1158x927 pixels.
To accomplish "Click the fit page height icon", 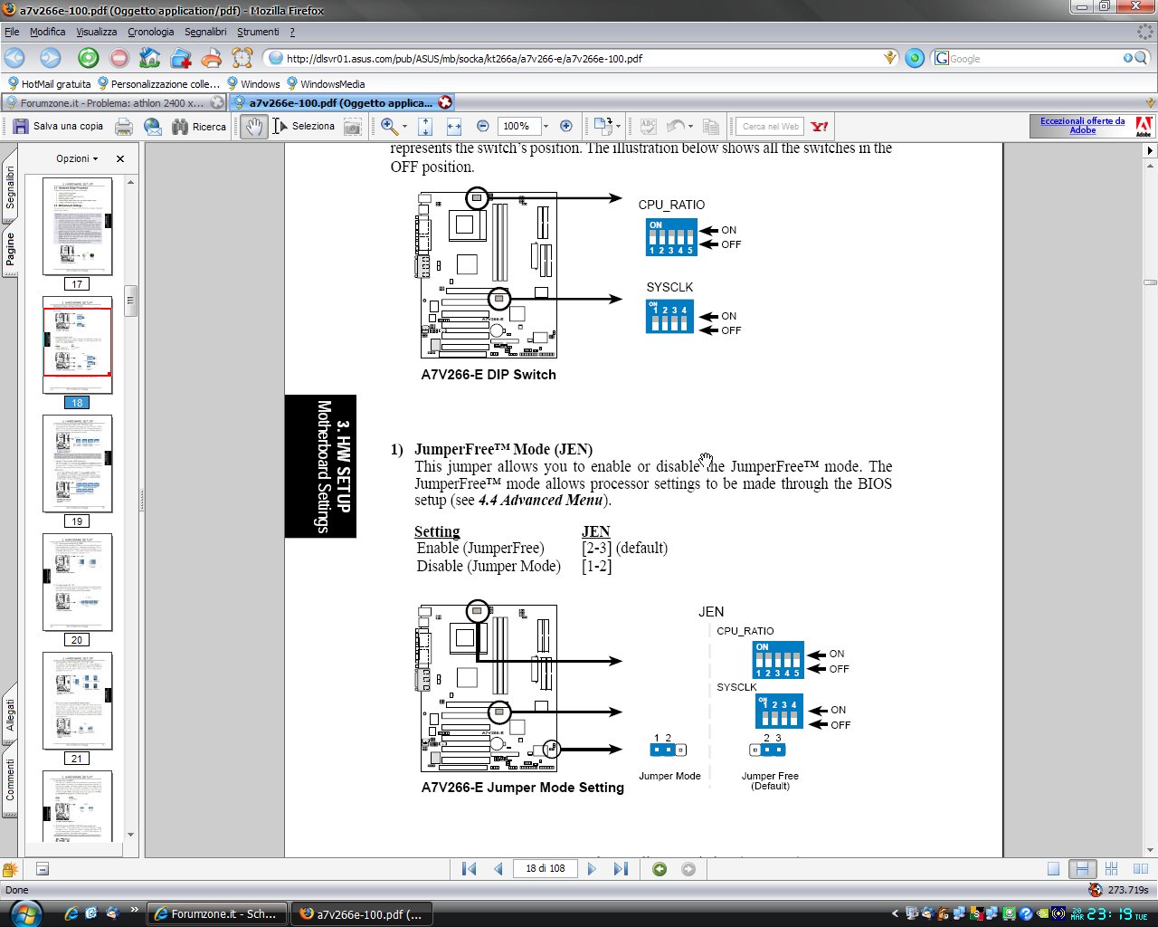I will click(x=425, y=127).
